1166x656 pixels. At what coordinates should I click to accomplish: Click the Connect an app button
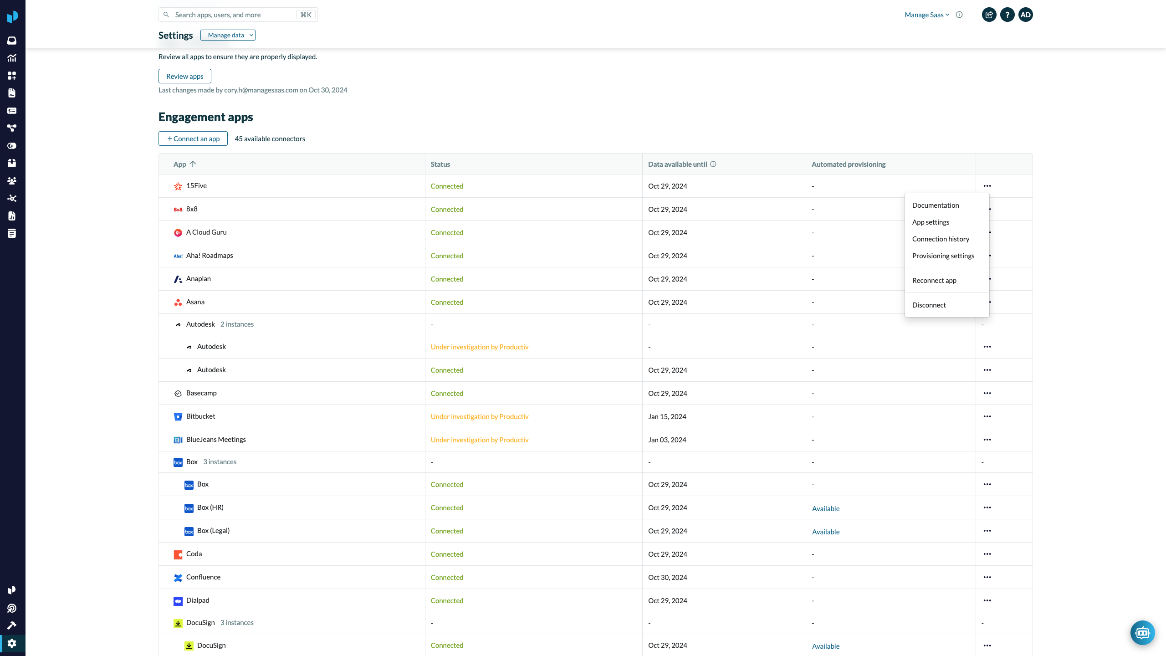pyautogui.click(x=193, y=138)
